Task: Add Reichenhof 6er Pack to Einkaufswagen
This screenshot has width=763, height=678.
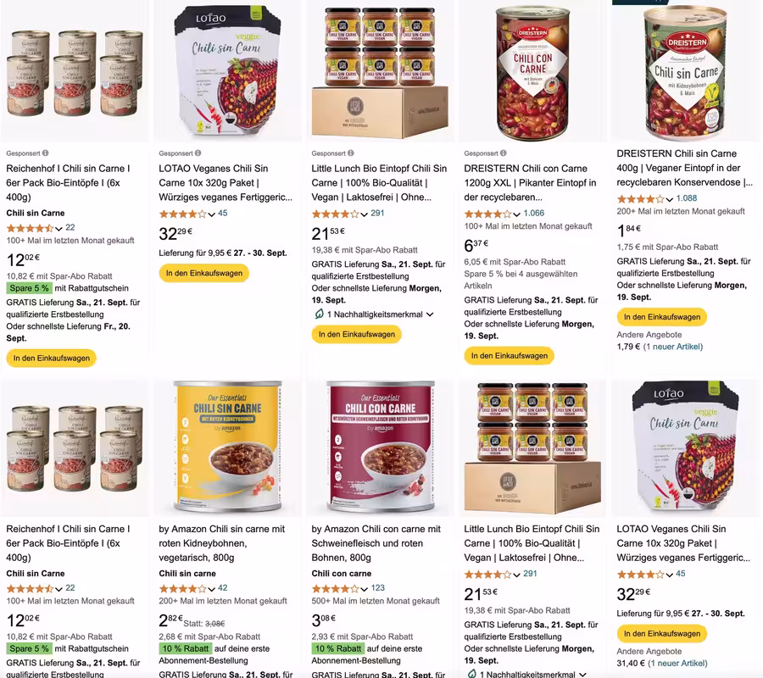Action: coord(52,358)
